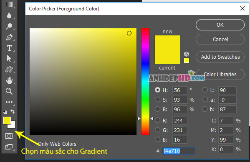250x162 pixels.
Task: Select the Dodge tool
Action: click(9, 26)
